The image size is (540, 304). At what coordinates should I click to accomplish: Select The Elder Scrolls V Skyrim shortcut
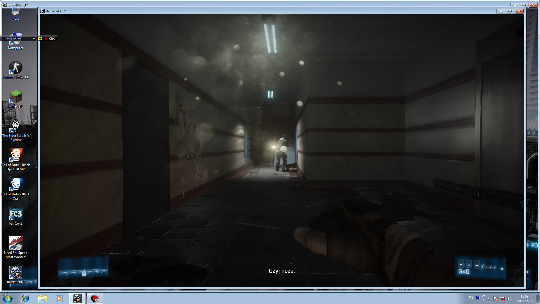click(16, 130)
